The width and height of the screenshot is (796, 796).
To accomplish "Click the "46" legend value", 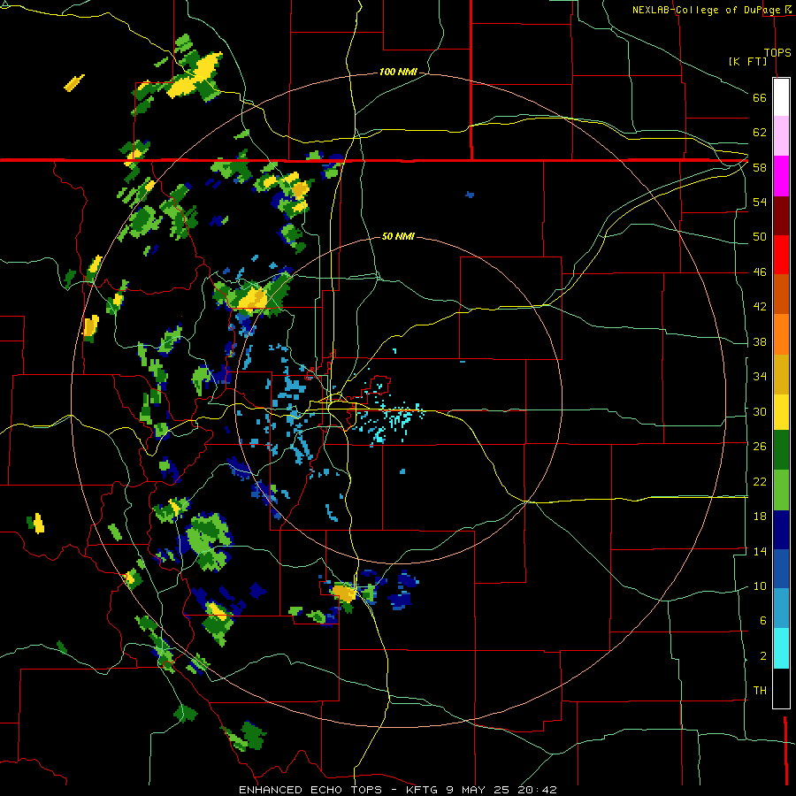I will (x=760, y=272).
